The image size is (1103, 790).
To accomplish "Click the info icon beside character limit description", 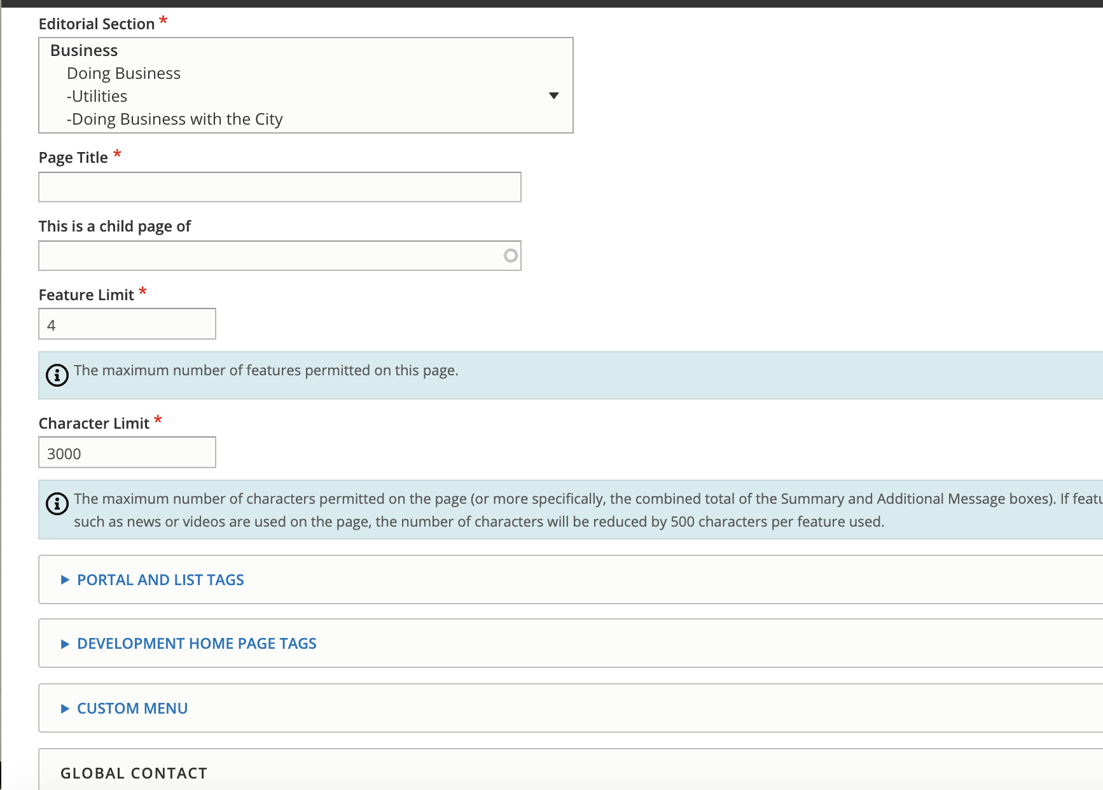I will (56, 504).
